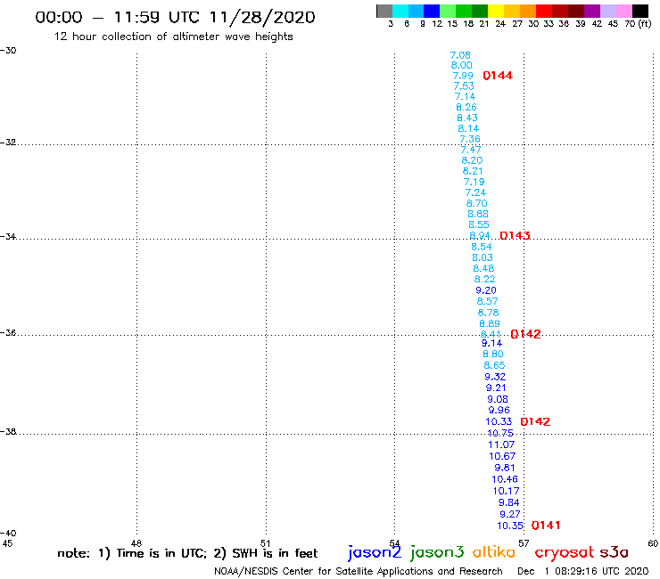Click the NOAA/NESDIS Center footer text

[359, 571]
